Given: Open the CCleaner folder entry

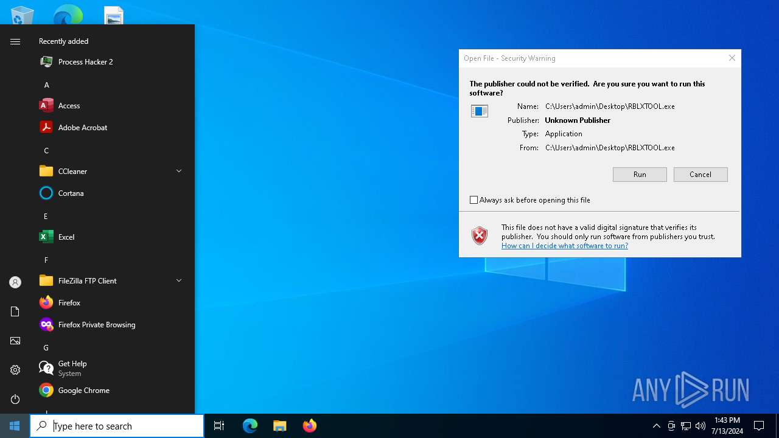Looking at the screenshot, I should pos(112,171).
